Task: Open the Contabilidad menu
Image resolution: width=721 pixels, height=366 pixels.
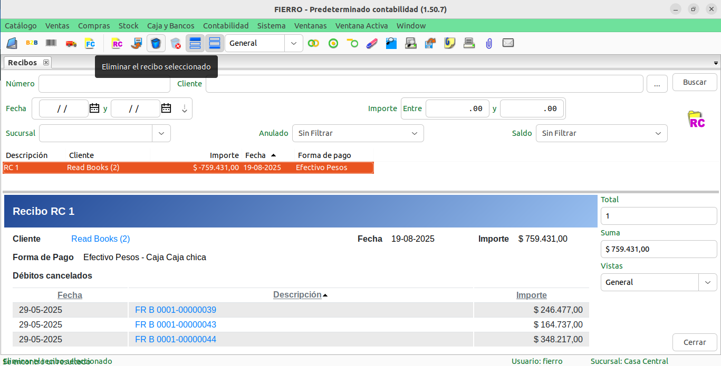Action: (225, 26)
